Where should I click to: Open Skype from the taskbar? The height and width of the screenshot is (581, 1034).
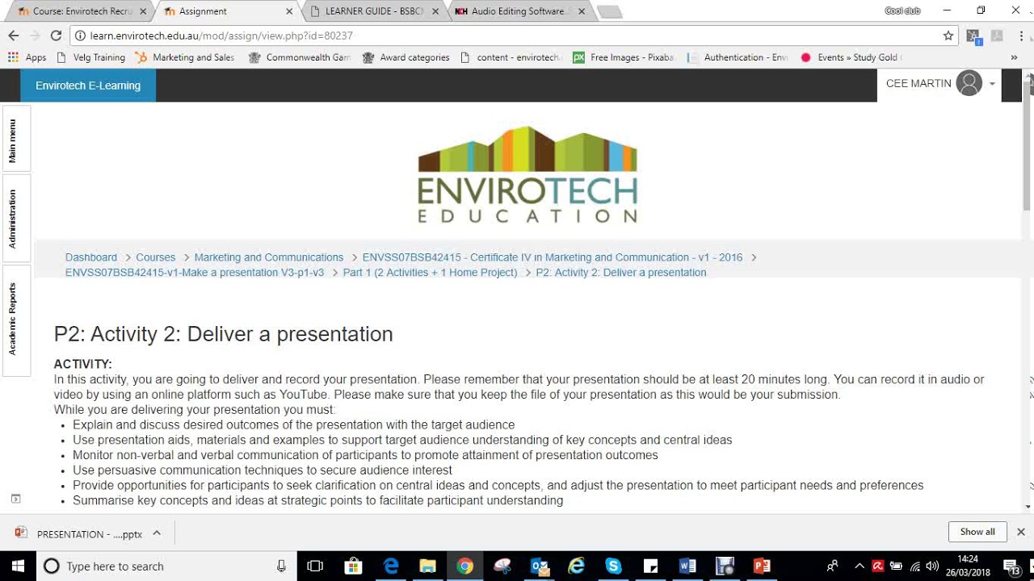[x=613, y=566]
